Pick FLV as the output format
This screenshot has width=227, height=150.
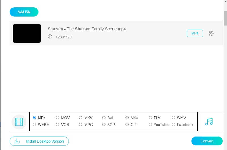point(150,118)
